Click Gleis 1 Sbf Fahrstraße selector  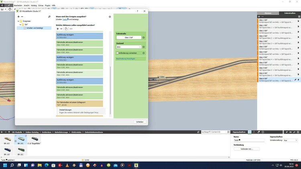click(x=129, y=38)
